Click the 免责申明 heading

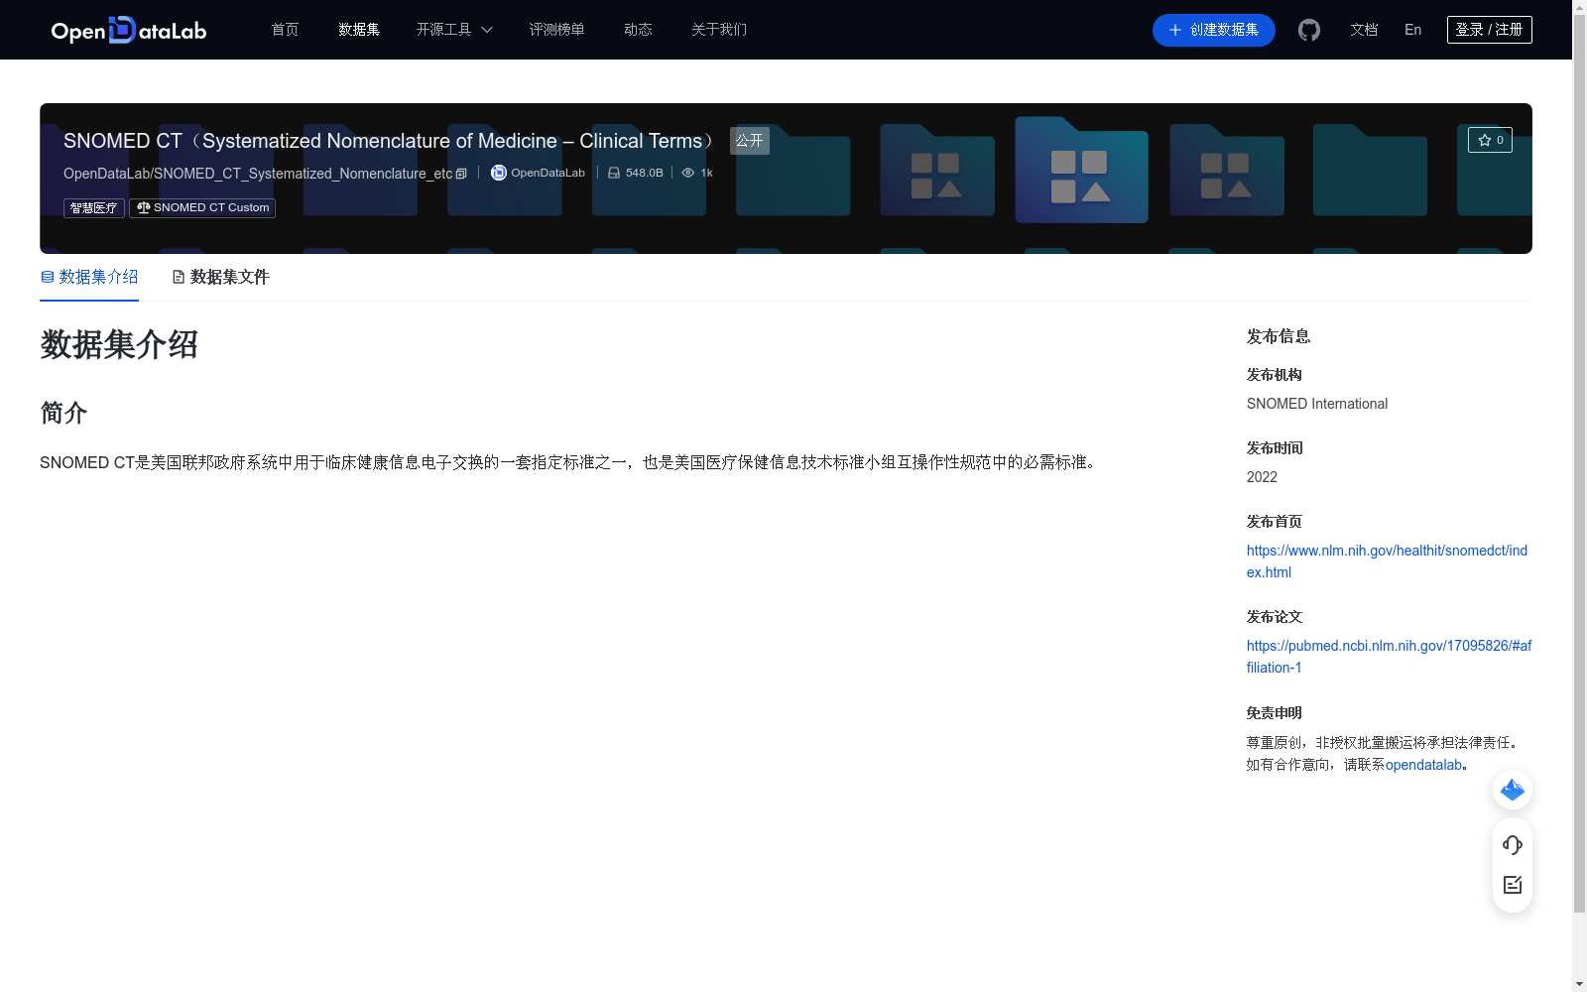click(x=1275, y=713)
